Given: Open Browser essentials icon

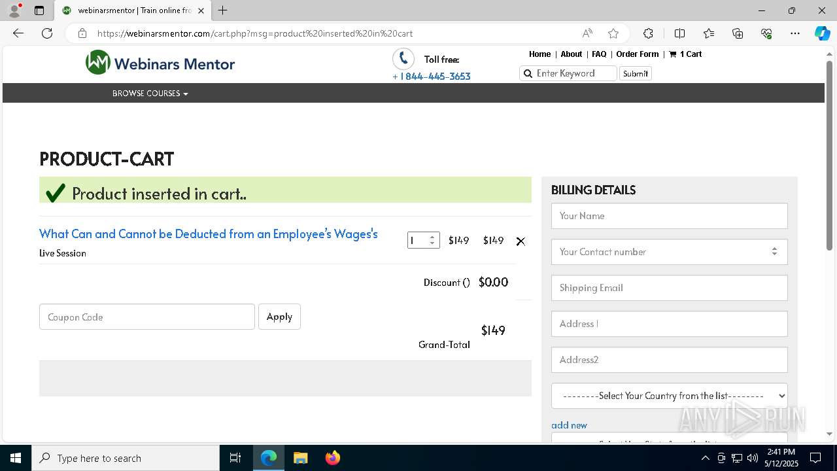Looking at the screenshot, I should pos(766,33).
